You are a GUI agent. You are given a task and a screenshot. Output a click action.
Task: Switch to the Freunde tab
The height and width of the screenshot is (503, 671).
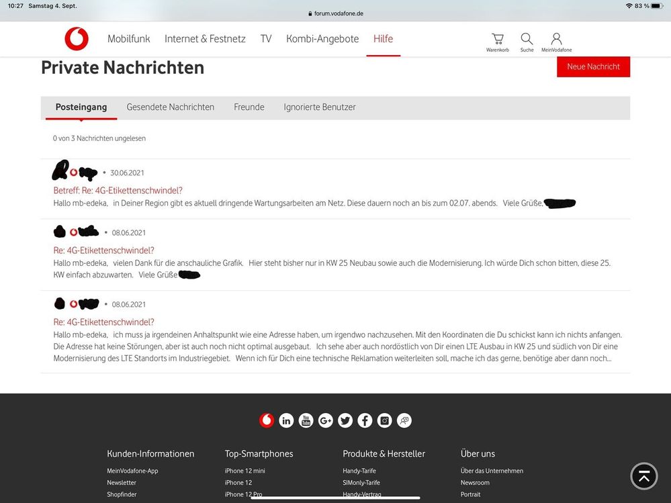[x=249, y=107]
